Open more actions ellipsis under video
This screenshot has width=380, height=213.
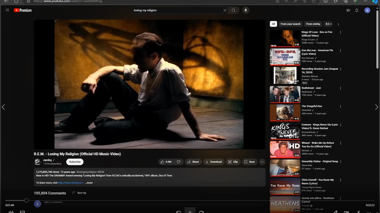coord(262,162)
